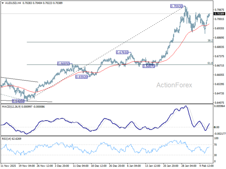Select the 0.67650 price label
This screenshot has width=226, height=169.
[x=122, y=52]
